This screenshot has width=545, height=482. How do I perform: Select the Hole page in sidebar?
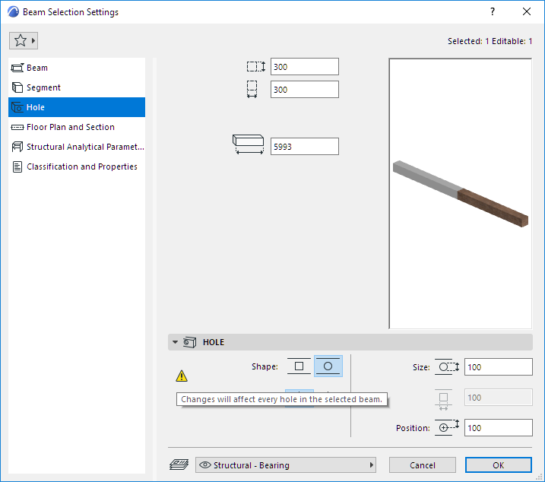coord(77,107)
